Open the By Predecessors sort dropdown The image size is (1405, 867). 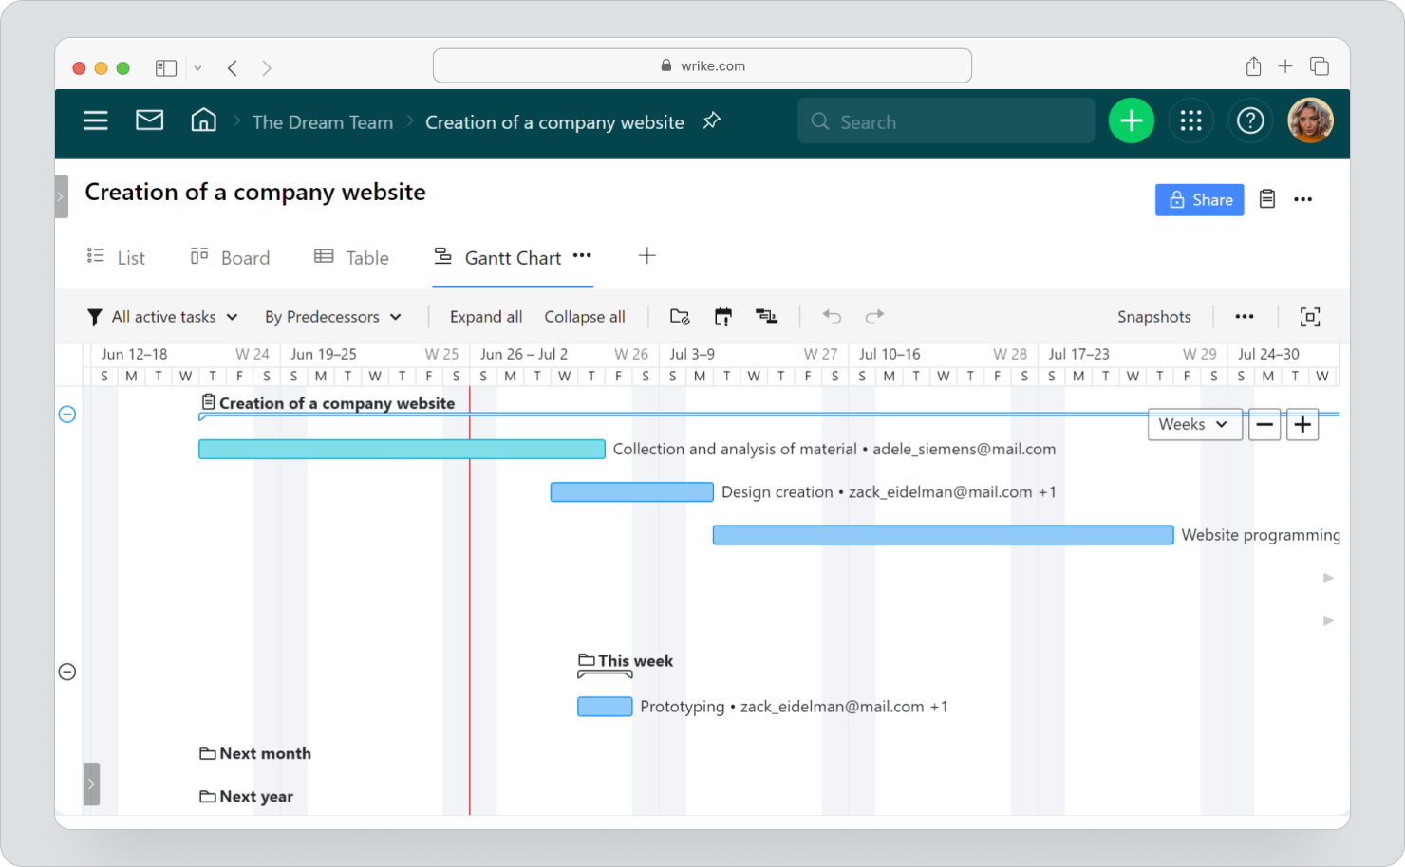tap(333, 317)
